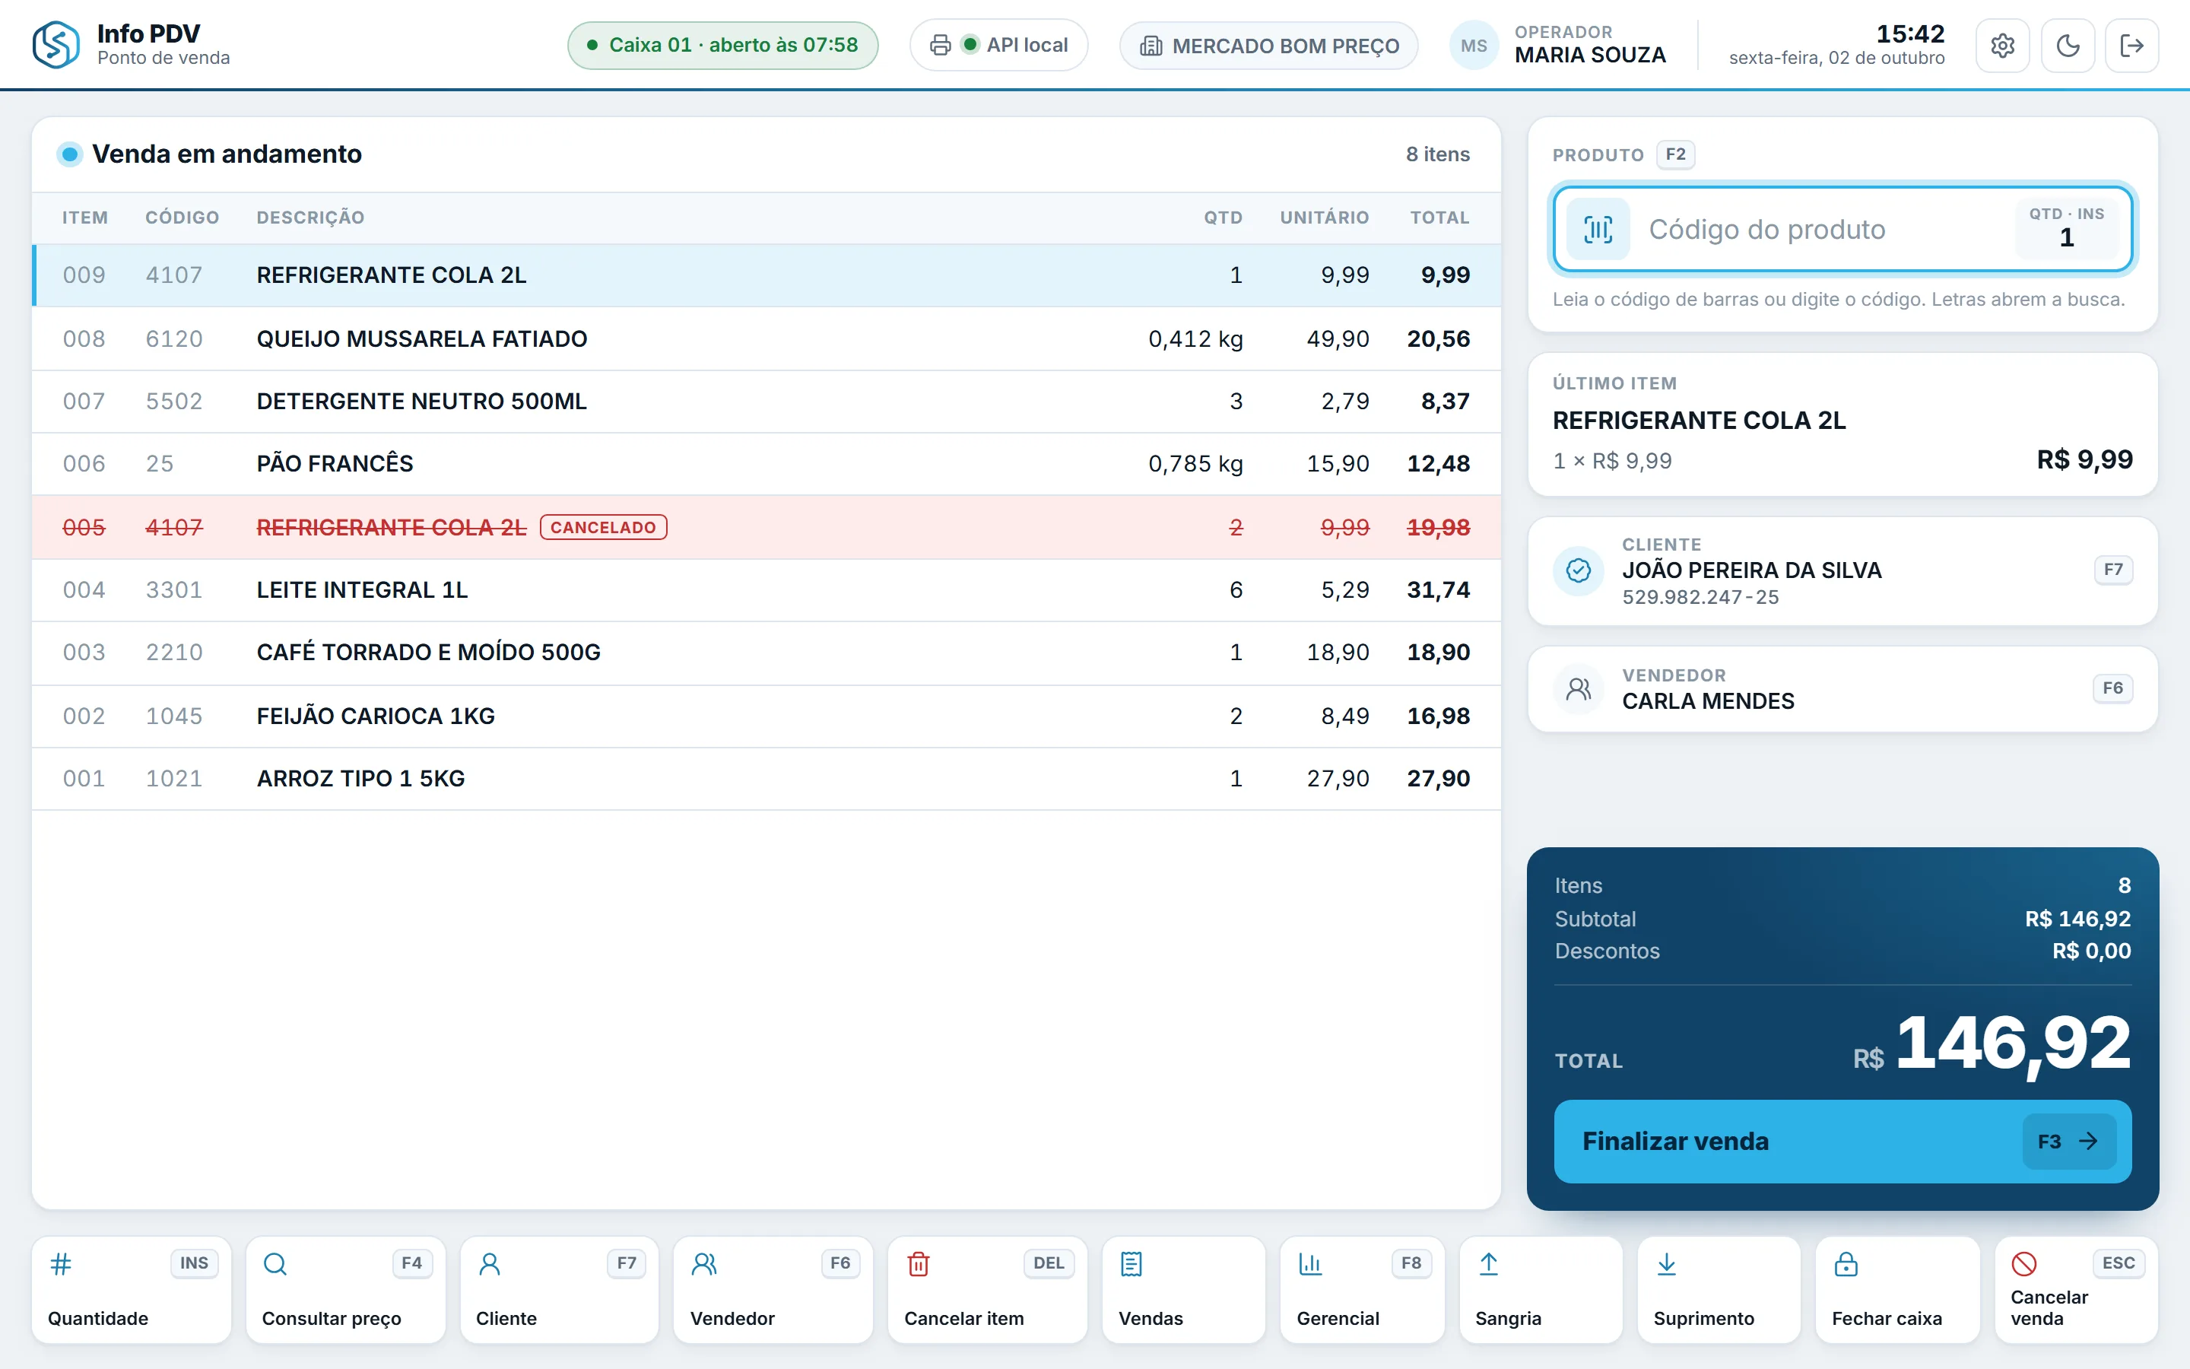The image size is (2190, 1369).
Task: Click the Vendedor button in bottom bar
Action: (x=774, y=1289)
